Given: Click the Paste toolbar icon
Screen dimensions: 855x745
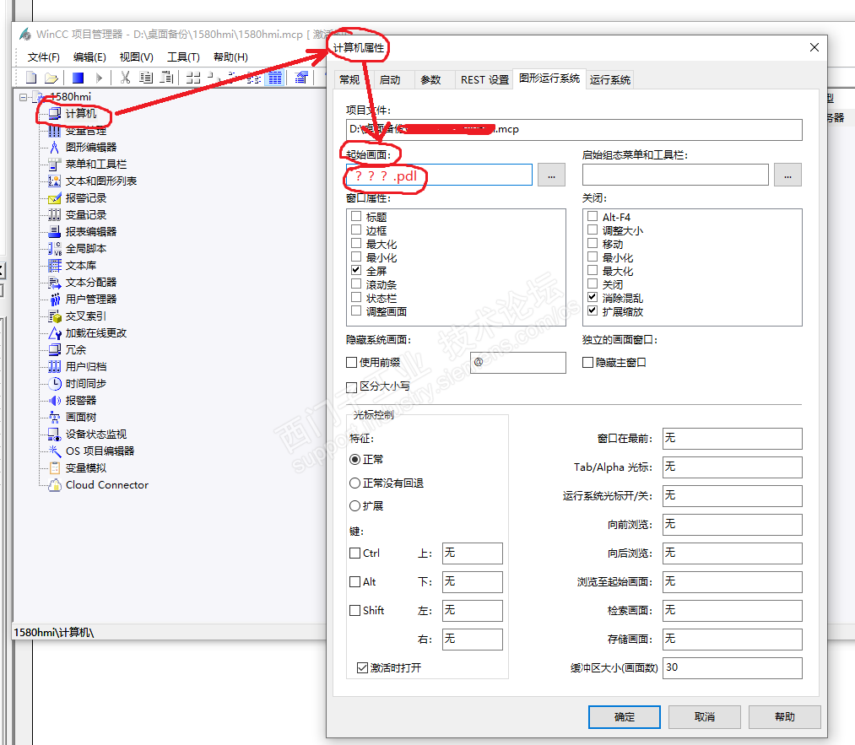Looking at the screenshot, I should pyautogui.click(x=166, y=78).
